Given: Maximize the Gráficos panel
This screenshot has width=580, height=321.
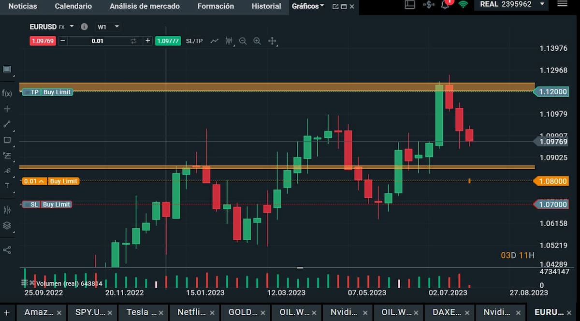Looking at the screenshot, I should [344, 6].
